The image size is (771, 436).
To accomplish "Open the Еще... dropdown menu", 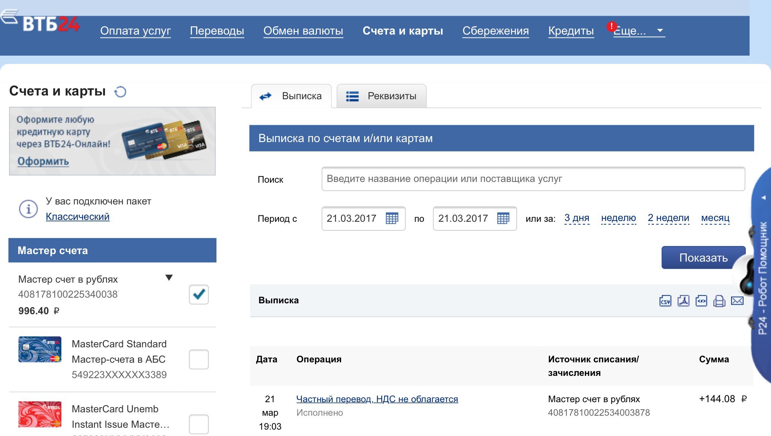I will pyautogui.click(x=639, y=31).
